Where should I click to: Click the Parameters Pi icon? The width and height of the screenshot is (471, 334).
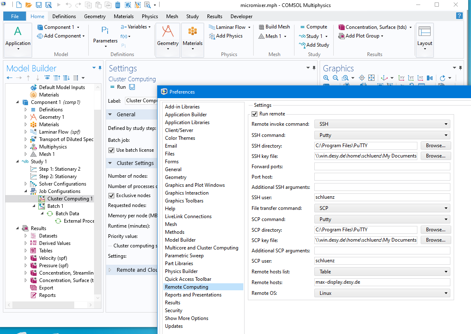click(105, 30)
